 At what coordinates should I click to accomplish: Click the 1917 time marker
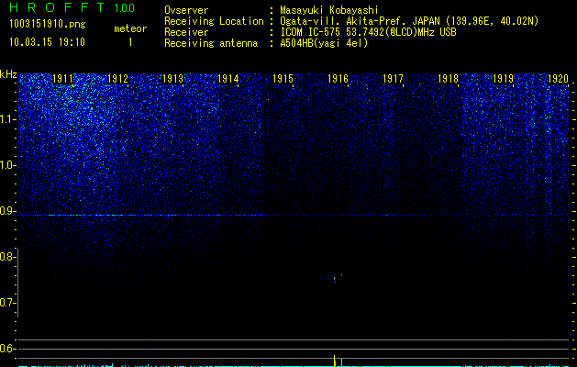click(x=393, y=79)
